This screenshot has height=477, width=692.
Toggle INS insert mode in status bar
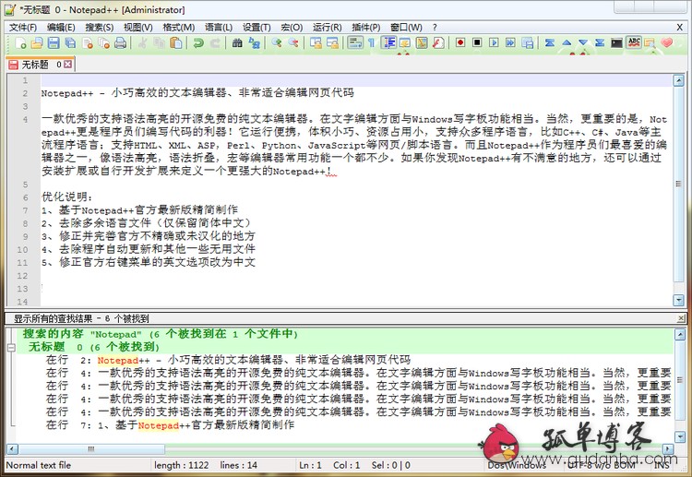(662, 465)
